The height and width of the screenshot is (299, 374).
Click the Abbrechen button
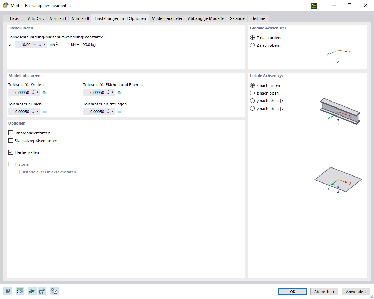point(324,292)
